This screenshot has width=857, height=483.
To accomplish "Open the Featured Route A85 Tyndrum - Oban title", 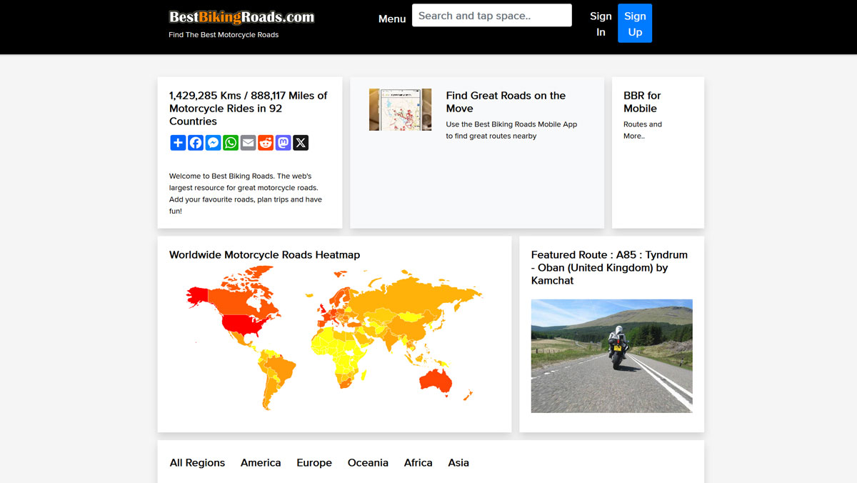I will [x=609, y=268].
